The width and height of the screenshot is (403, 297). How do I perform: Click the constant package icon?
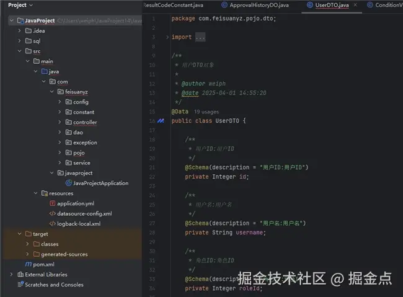tap(69, 112)
